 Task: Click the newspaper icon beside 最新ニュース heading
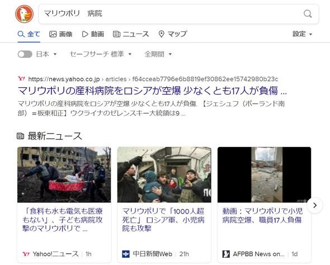point(20,136)
